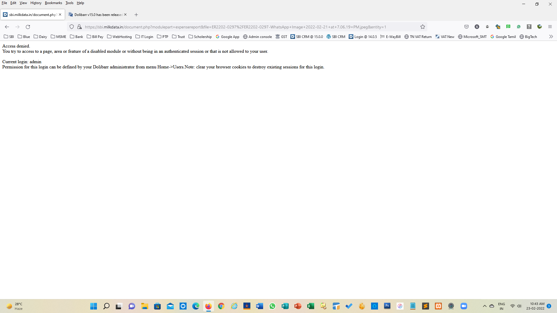The width and height of the screenshot is (557, 313).
Task: Reload the current page
Action: (28, 27)
